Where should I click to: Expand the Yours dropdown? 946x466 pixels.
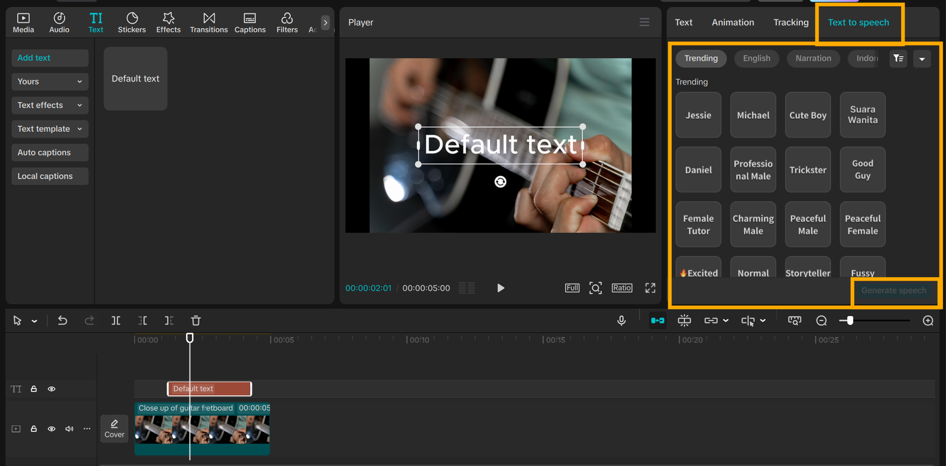(50, 82)
